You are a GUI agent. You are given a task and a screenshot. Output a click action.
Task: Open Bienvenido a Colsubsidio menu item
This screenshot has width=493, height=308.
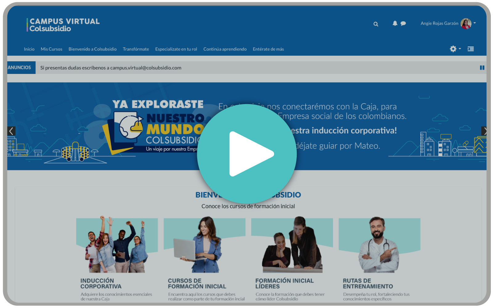(x=92, y=49)
